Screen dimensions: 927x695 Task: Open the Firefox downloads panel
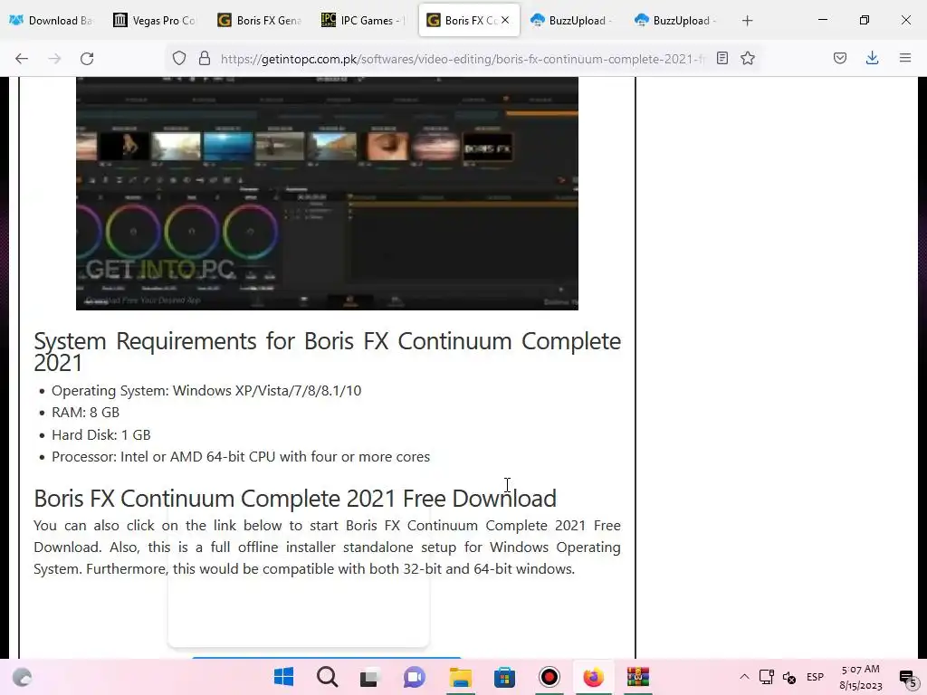(872, 58)
